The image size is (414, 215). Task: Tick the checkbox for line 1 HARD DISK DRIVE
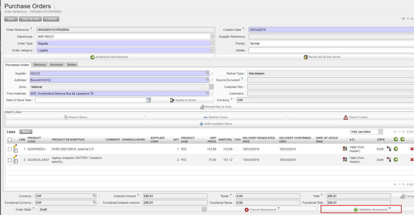pos(10,149)
